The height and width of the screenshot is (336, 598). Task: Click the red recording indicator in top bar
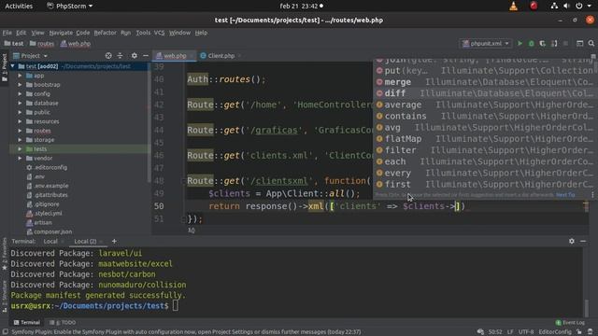point(534,6)
